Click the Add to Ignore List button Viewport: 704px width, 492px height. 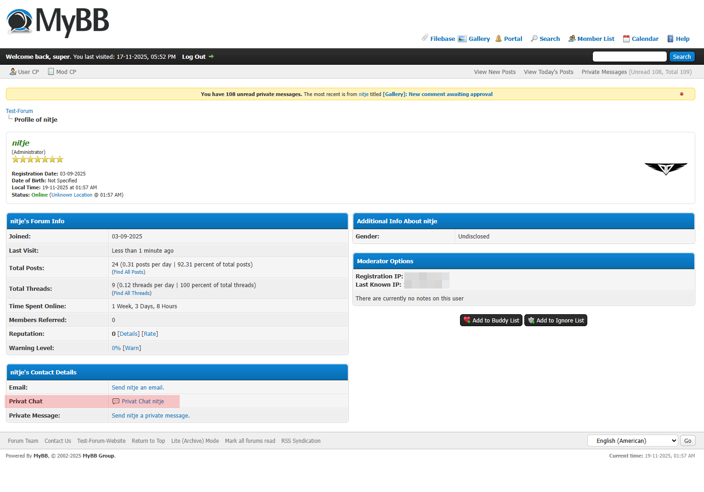(556, 320)
